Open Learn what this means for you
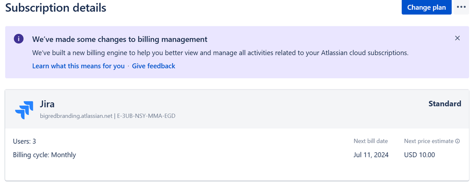Screen dimensions: 471x191 78,66
